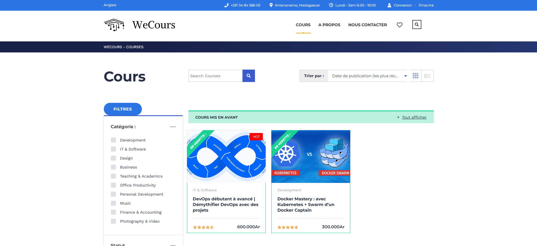Viewport: 537px width, 246px height.
Task: Check Finance & Accounting category
Action: tap(113, 212)
